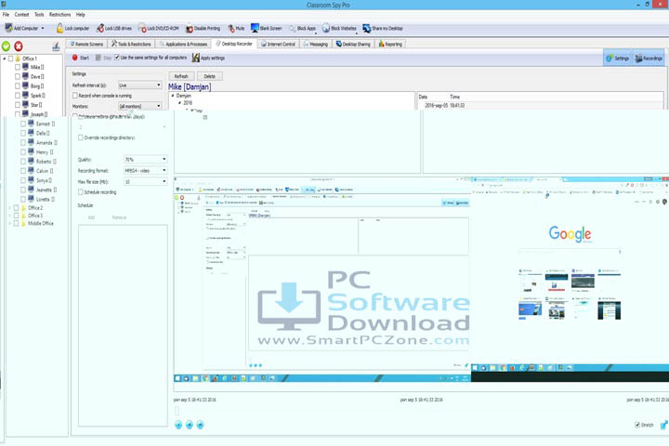Open the Restrictions menu

[59, 15]
